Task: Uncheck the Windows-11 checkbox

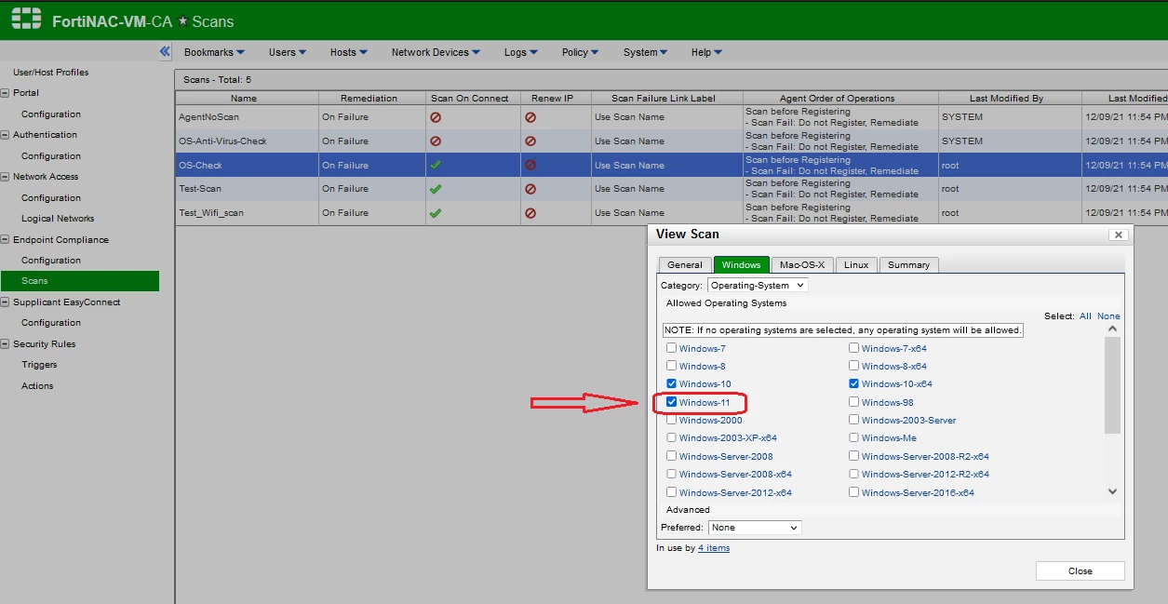Action: (672, 402)
